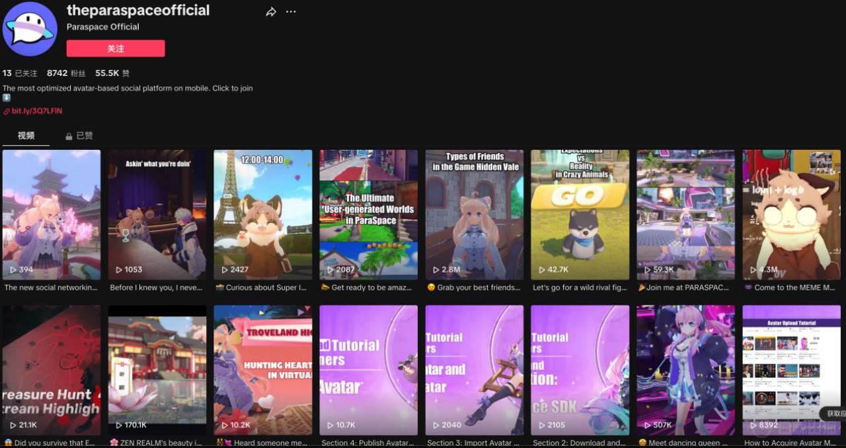Open the Eiffel Tower 12:00-14:00 video
The width and height of the screenshot is (846, 448).
262,214
